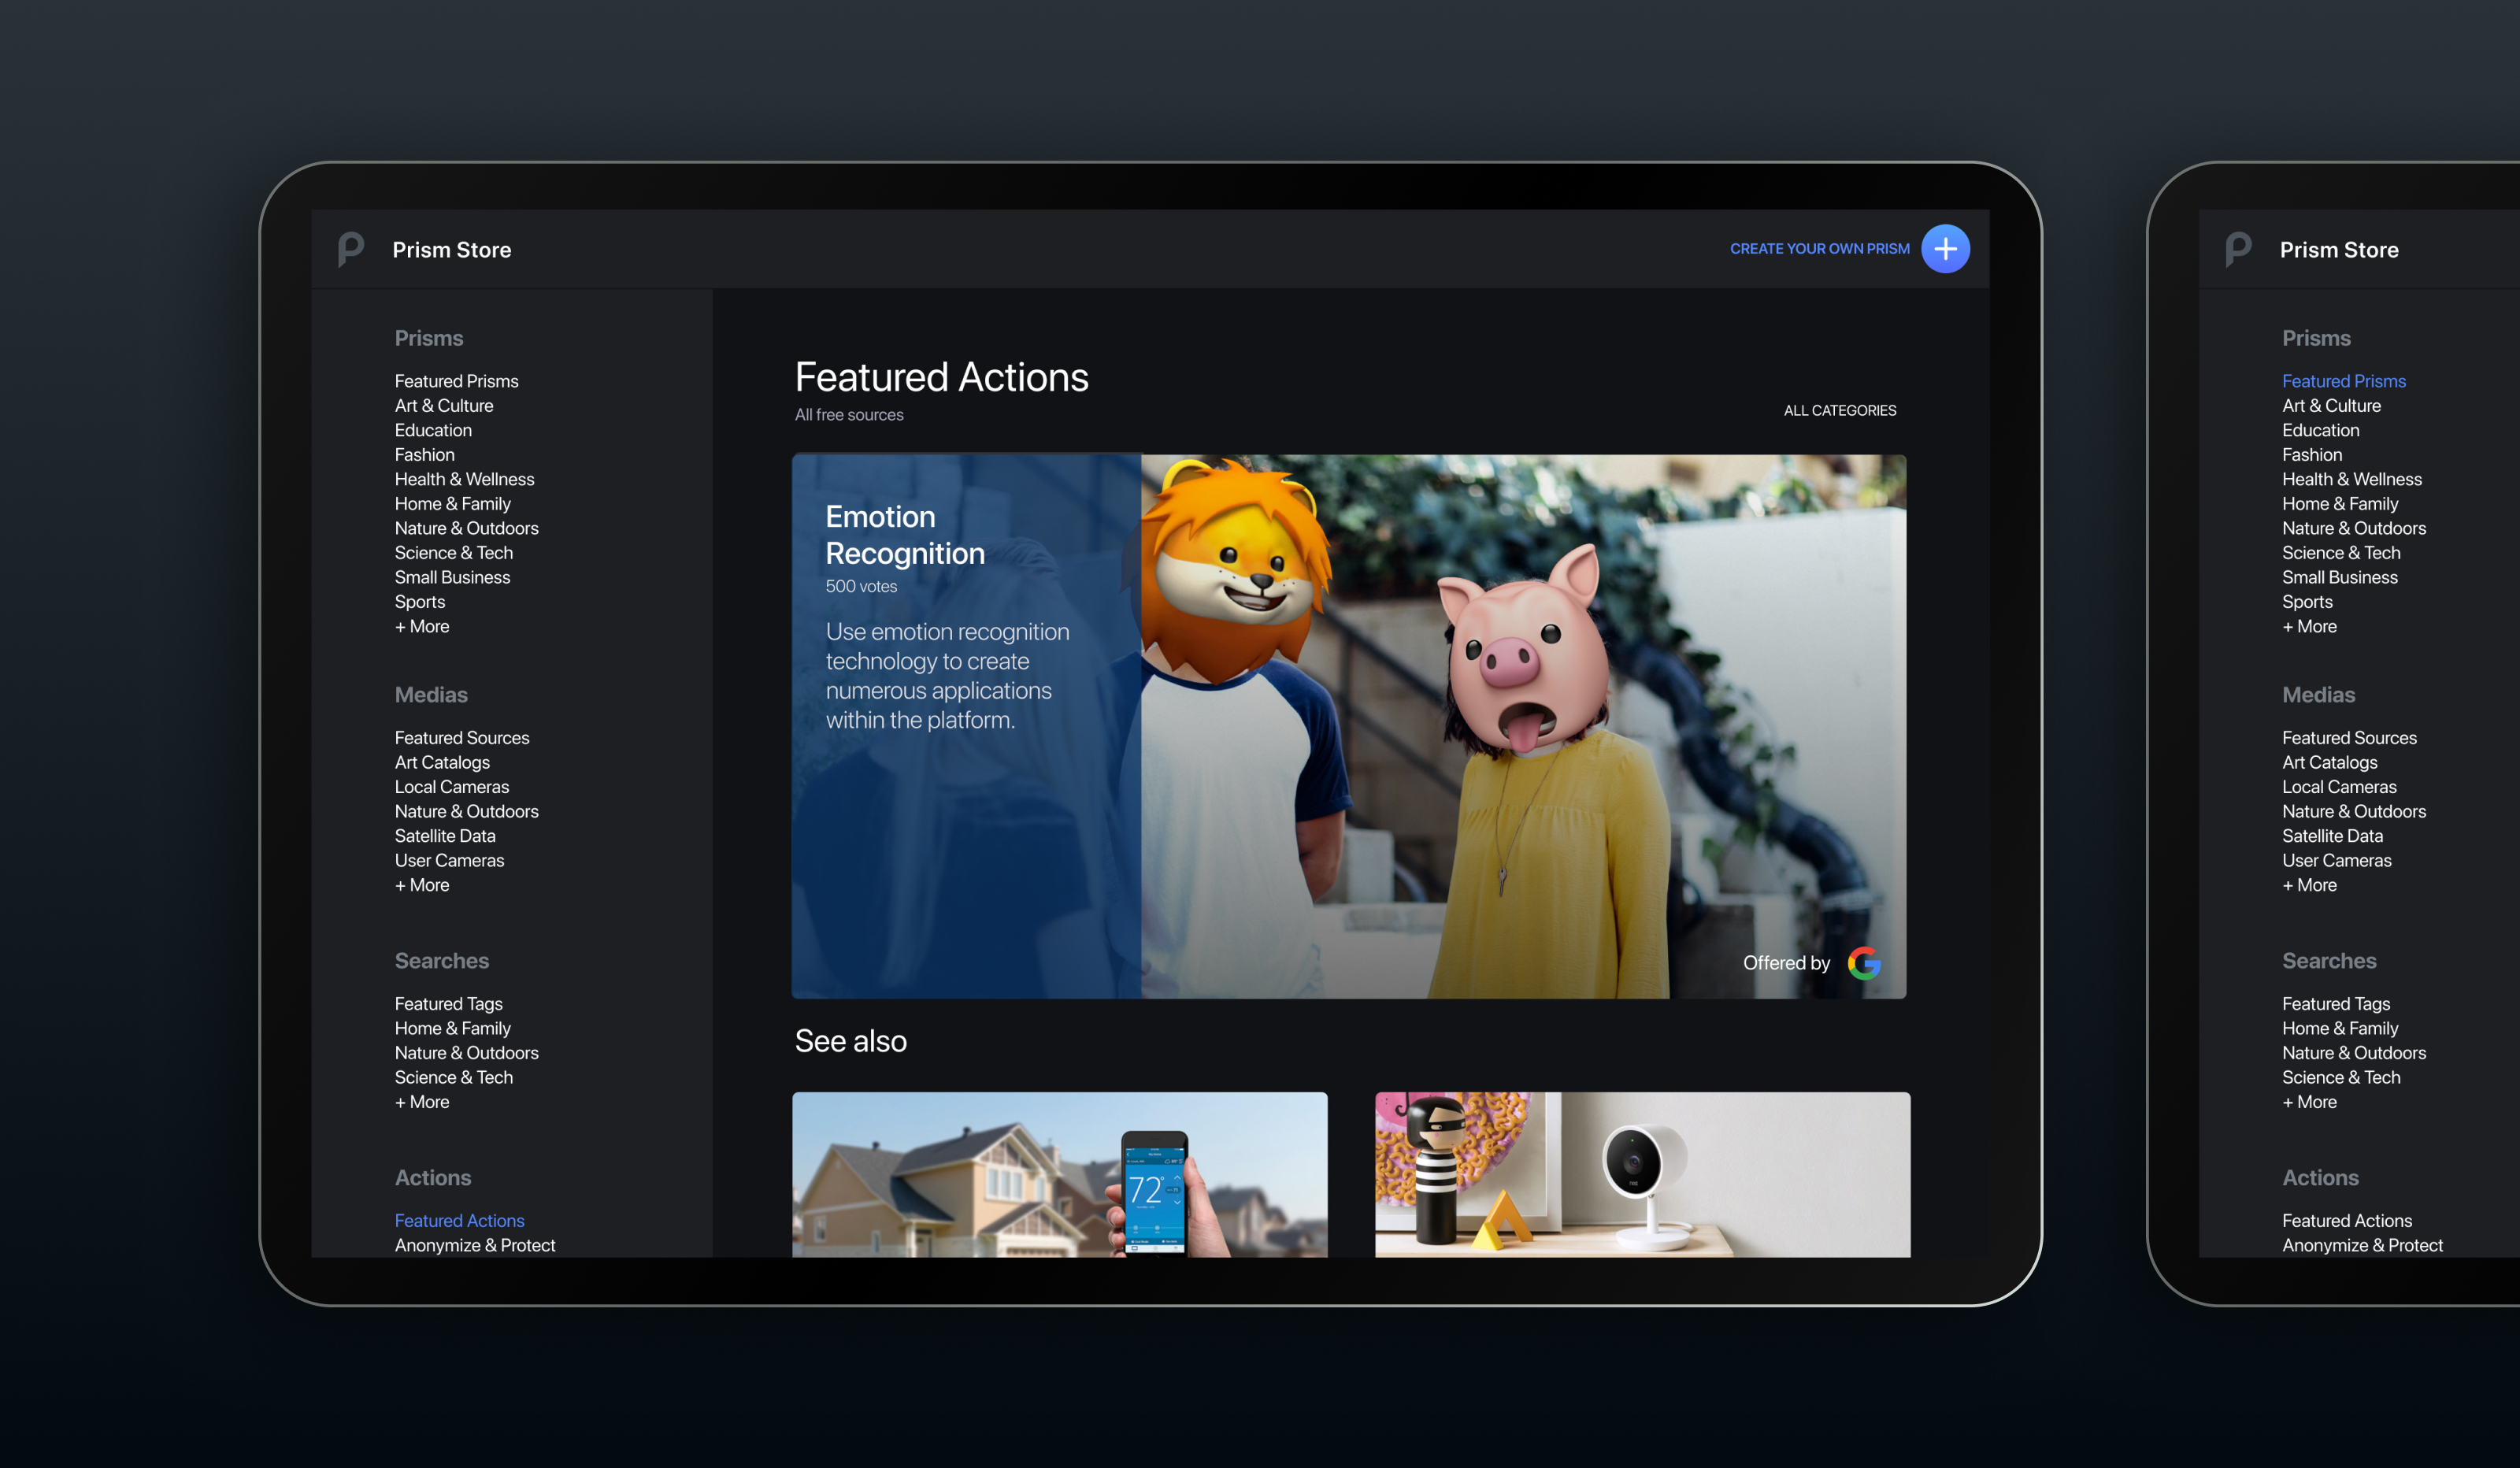Select User Cameras in right-side window

2336,860
